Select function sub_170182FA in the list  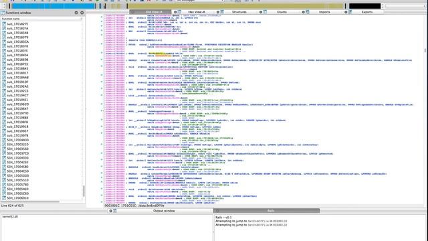(x=17, y=28)
